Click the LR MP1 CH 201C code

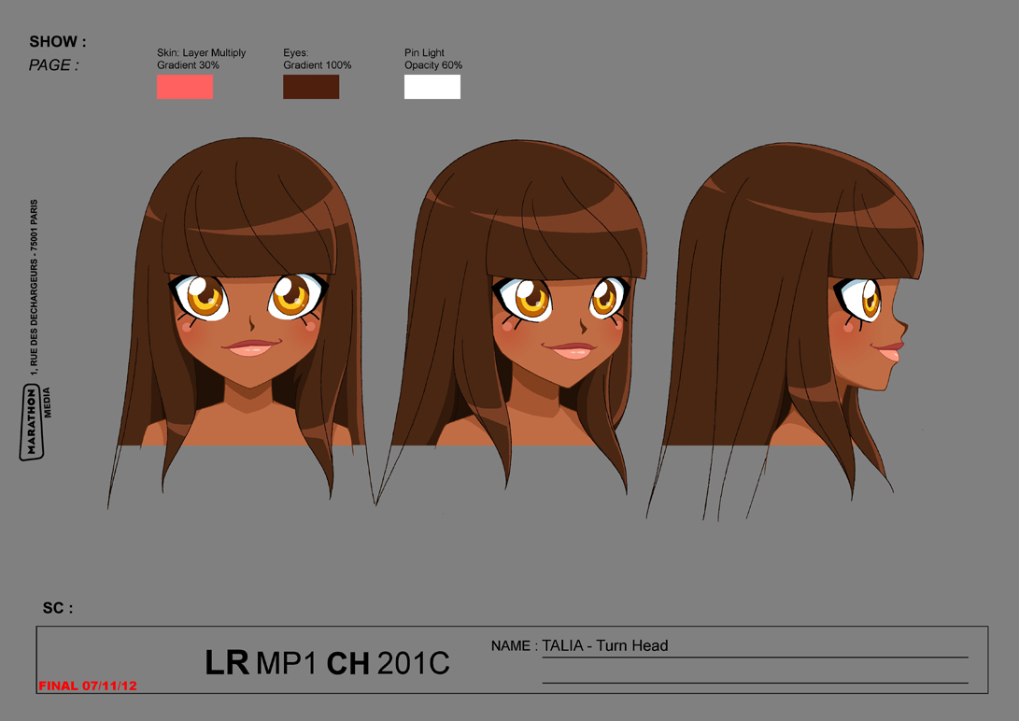[x=327, y=663]
